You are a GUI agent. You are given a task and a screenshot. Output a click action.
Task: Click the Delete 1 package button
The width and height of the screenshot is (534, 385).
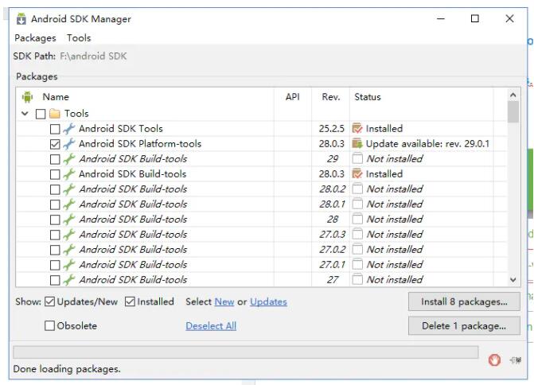click(x=464, y=325)
